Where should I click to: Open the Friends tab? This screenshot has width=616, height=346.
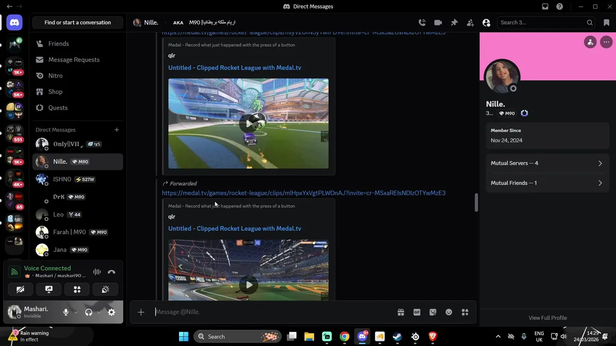coord(77,44)
